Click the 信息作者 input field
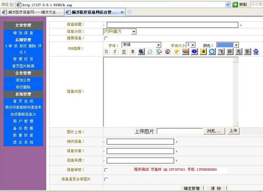The height and width of the screenshot is (192, 263). point(141,151)
